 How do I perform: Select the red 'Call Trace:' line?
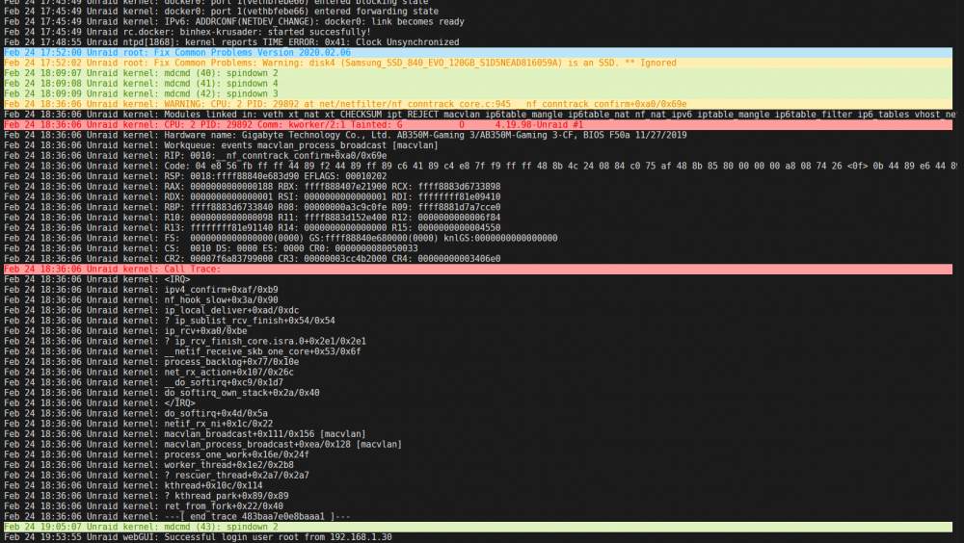(x=478, y=269)
